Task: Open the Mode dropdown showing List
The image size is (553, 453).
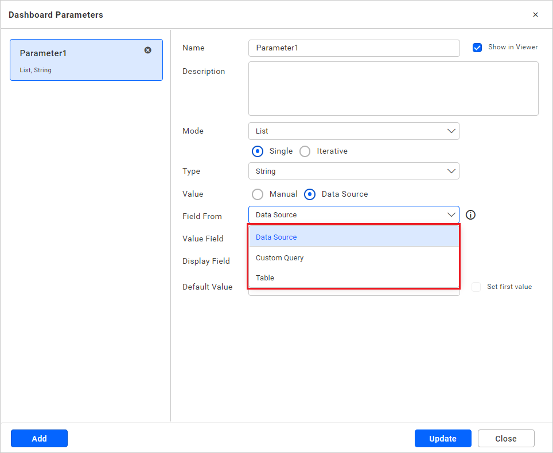Action: click(353, 131)
